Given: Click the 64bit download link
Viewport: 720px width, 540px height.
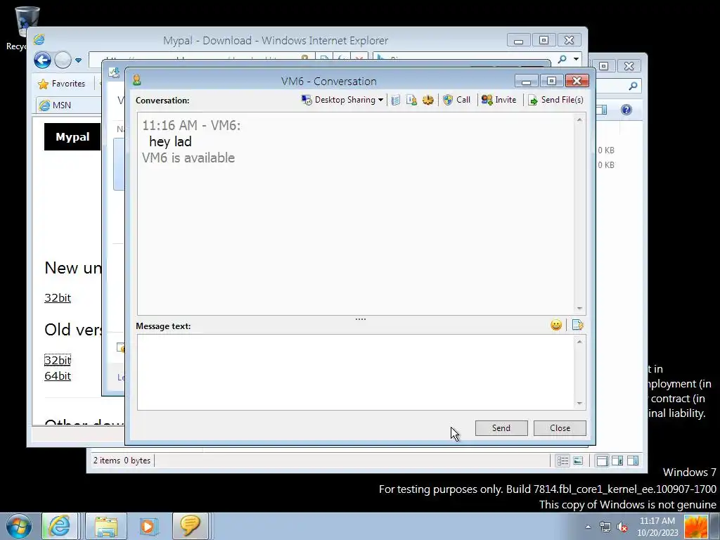Looking at the screenshot, I should pyautogui.click(x=58, y=375).
